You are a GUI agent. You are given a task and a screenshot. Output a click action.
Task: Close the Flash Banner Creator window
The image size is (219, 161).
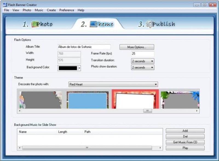pyautogui.click(x=213, y=5)
